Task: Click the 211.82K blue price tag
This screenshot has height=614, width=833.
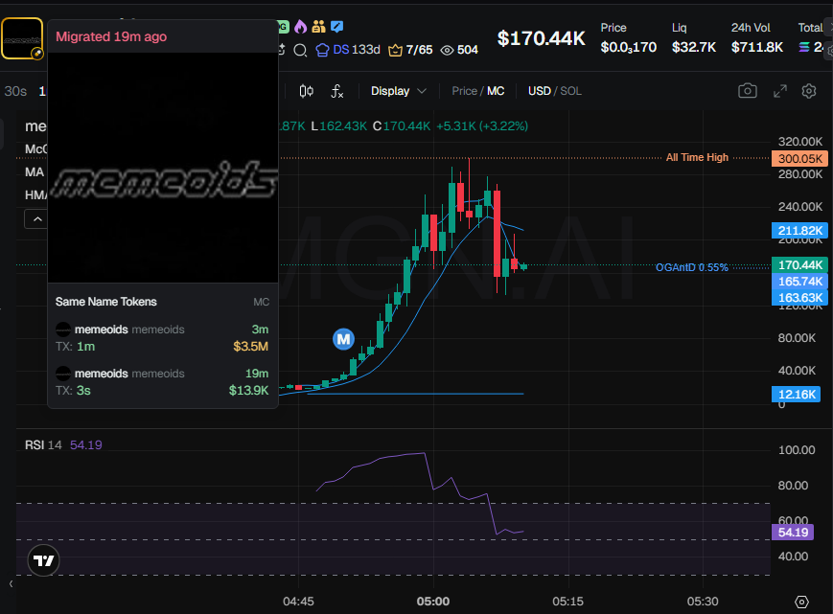Action: [x=799, y=231]
